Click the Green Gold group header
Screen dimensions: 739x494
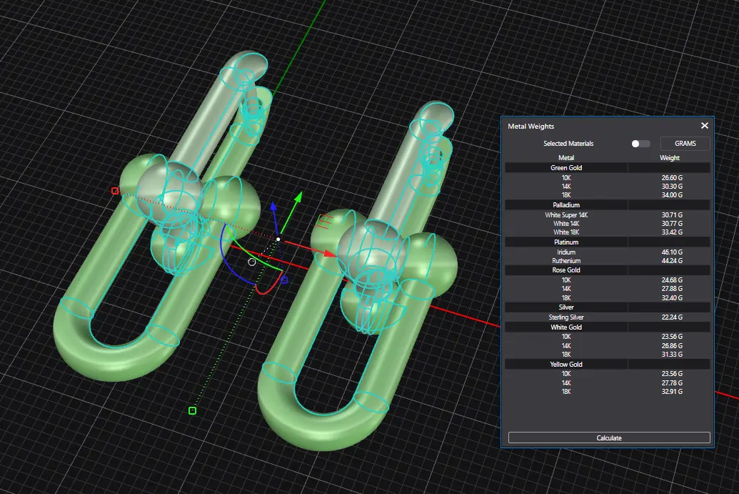[565, 168]
